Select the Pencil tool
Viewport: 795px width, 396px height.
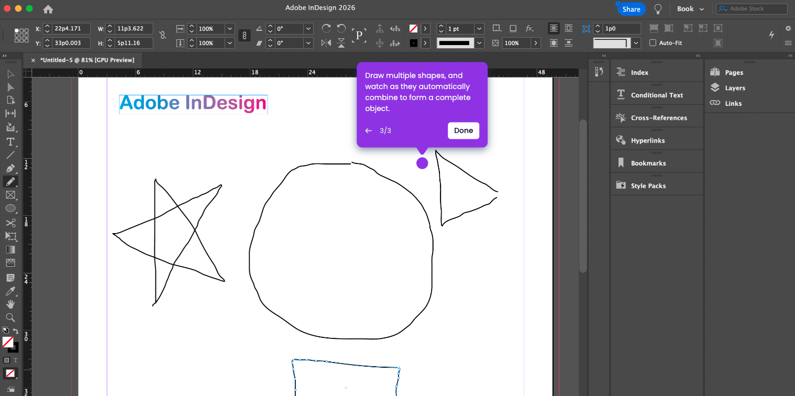10,182
